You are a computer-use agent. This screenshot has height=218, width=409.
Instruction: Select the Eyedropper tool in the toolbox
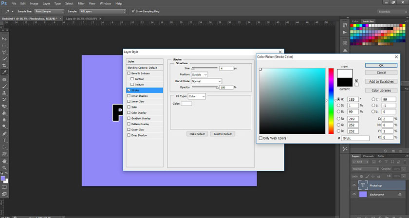coord(4,73)
